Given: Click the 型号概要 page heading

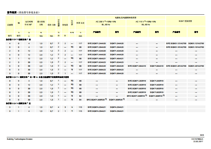Looking at the screenshot, I should 12,12.
